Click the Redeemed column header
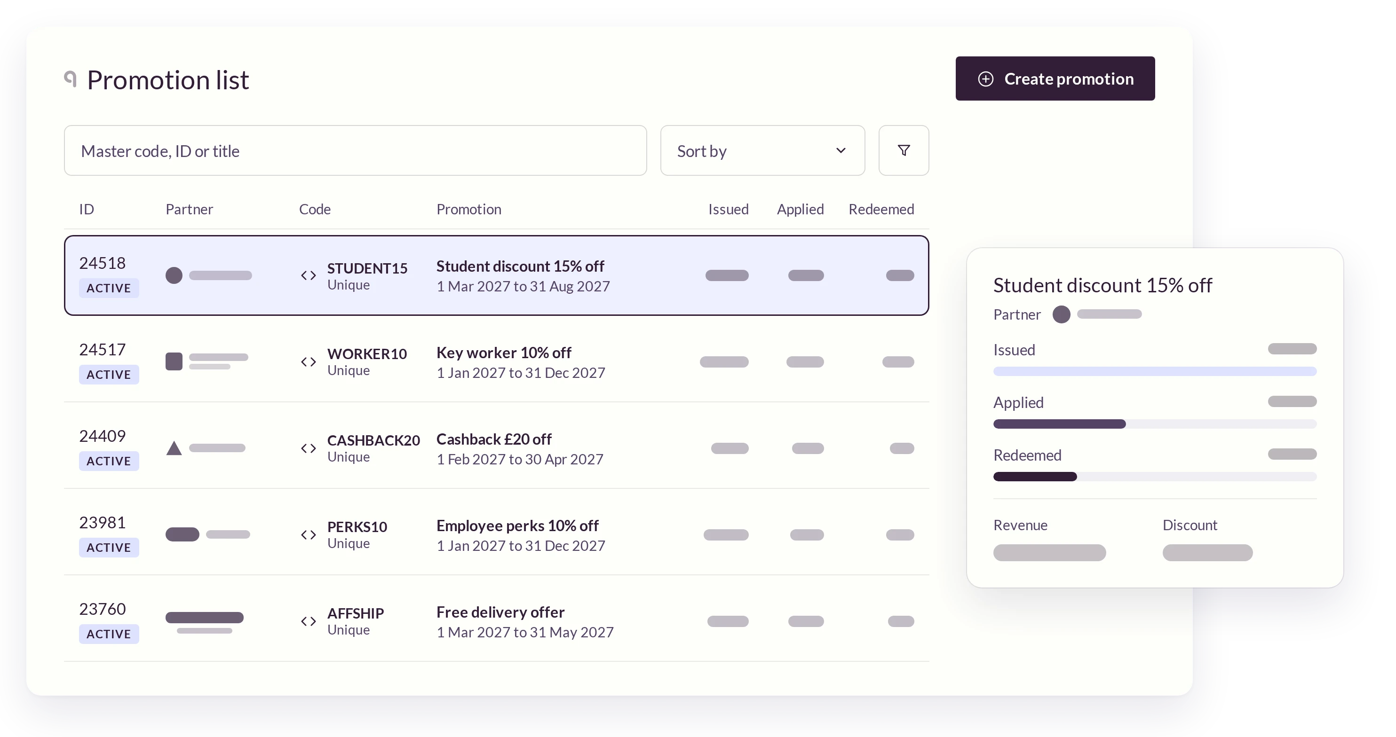This screenshot has height=737, width=1396. coord(881,209)
